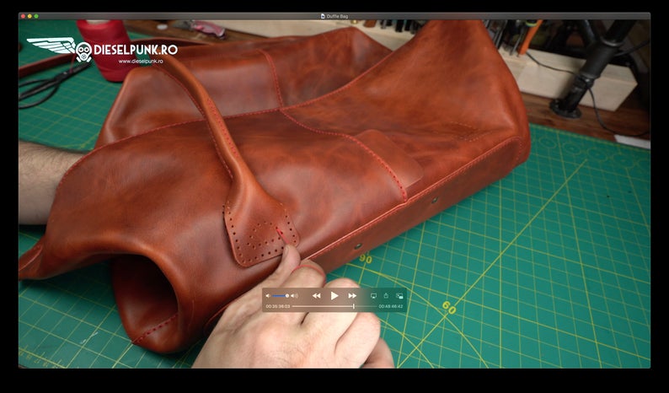Screen dimensions: 669x393
Task: Mute audio using the low-volume speaker icon
Action: pyautogui.click(x=268, y=296)
